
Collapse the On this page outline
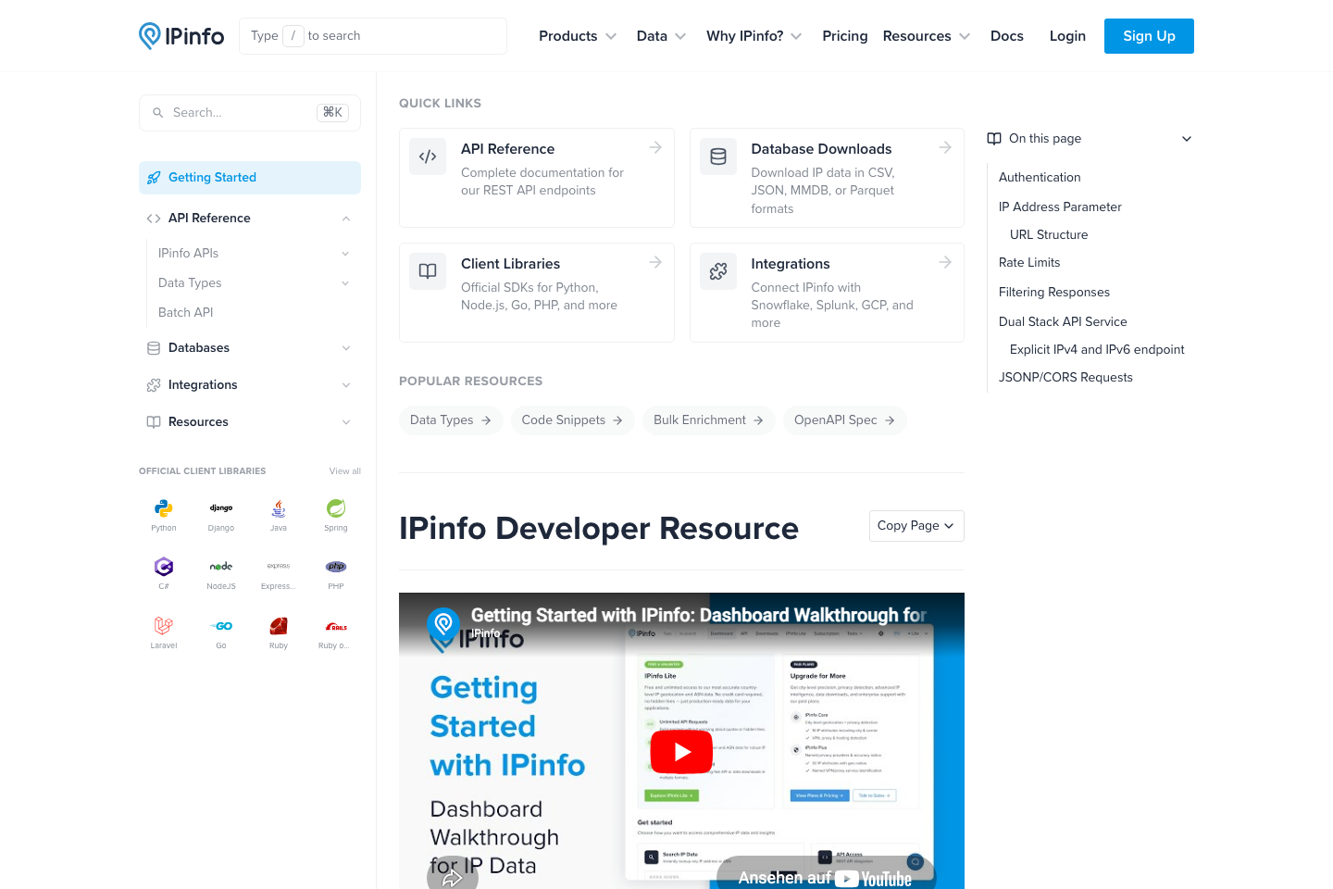(x=1186, y=138)
